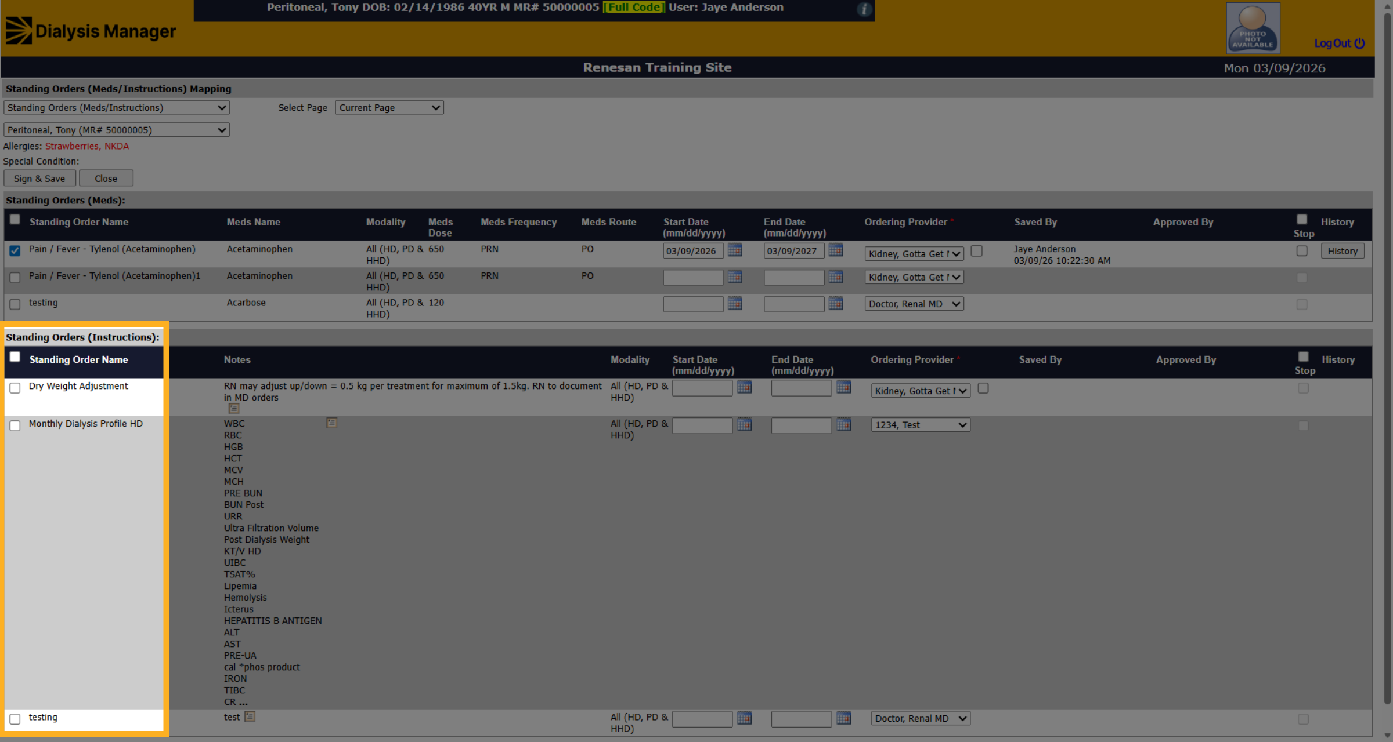Open Start Date calendar for Monthly Dialysis Profile
The width and height of the screenshot is (1393, 742).
tap(744, 425)
